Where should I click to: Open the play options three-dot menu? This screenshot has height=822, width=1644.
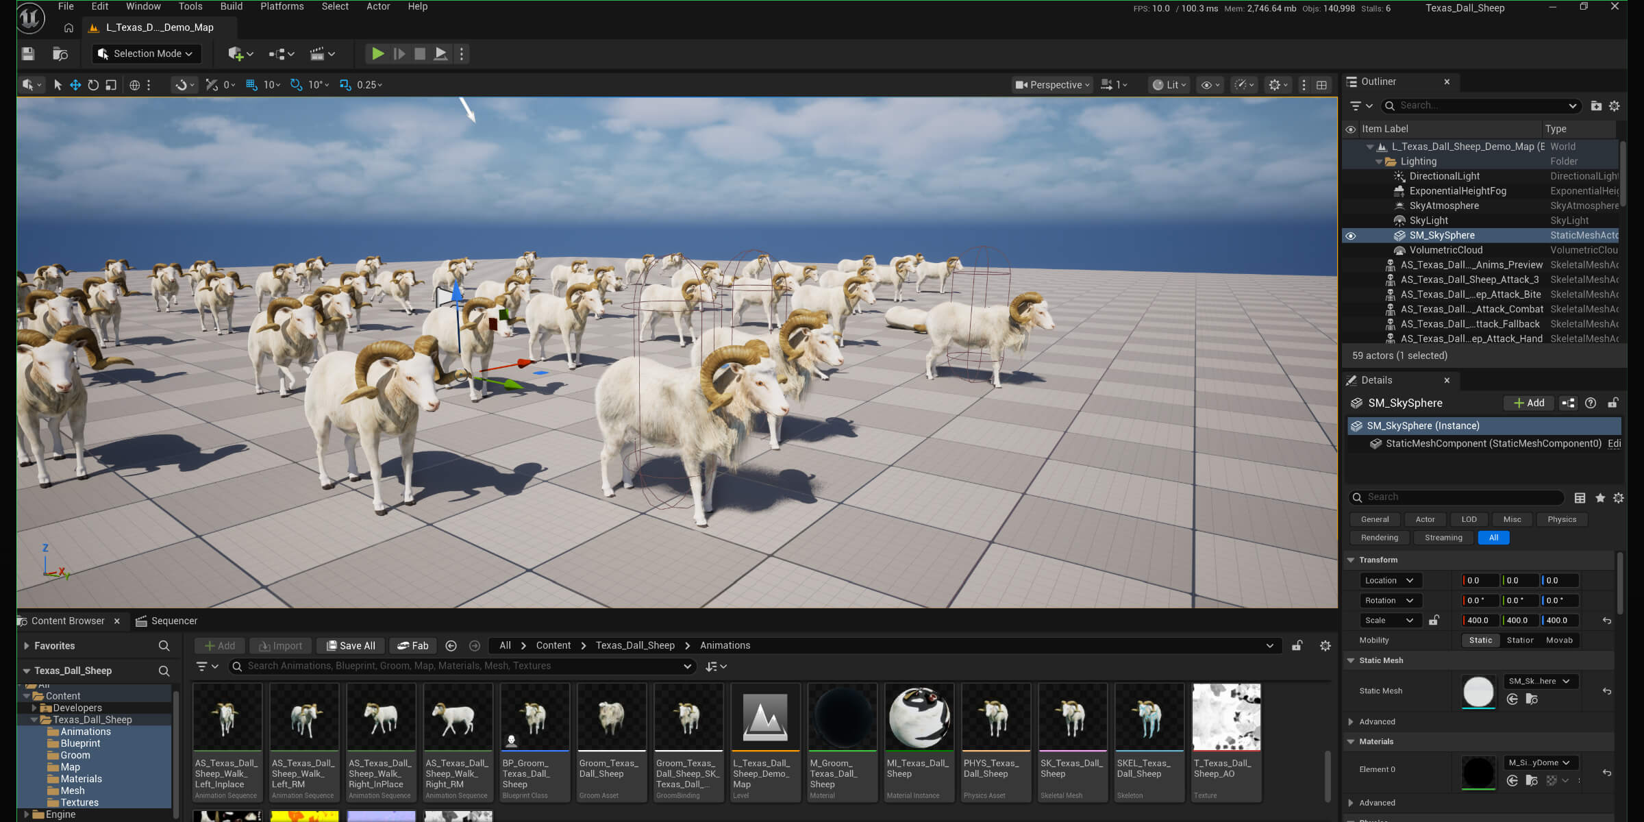point(462,53)
